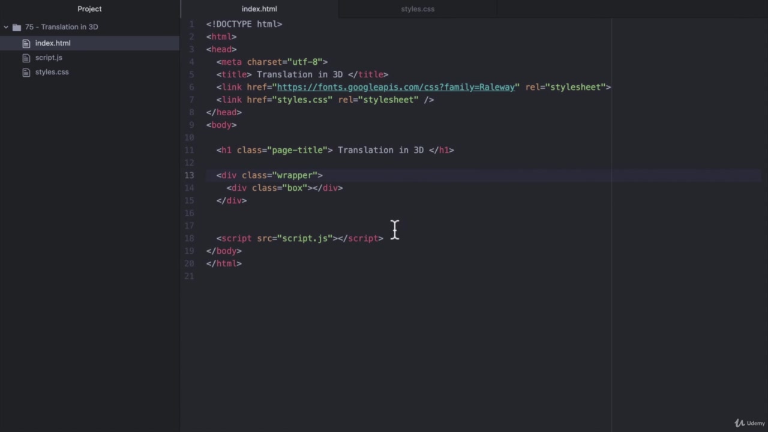Click the empty line 21 in the editor
The height and width of the screenshot is (432, 768).
click(x=240, y=275)
